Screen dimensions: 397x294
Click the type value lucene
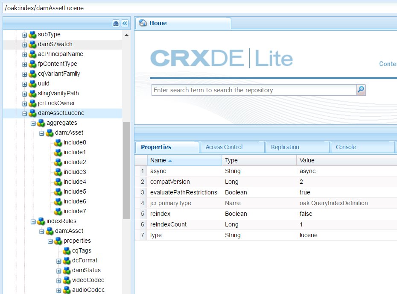[x=308, y=235]
